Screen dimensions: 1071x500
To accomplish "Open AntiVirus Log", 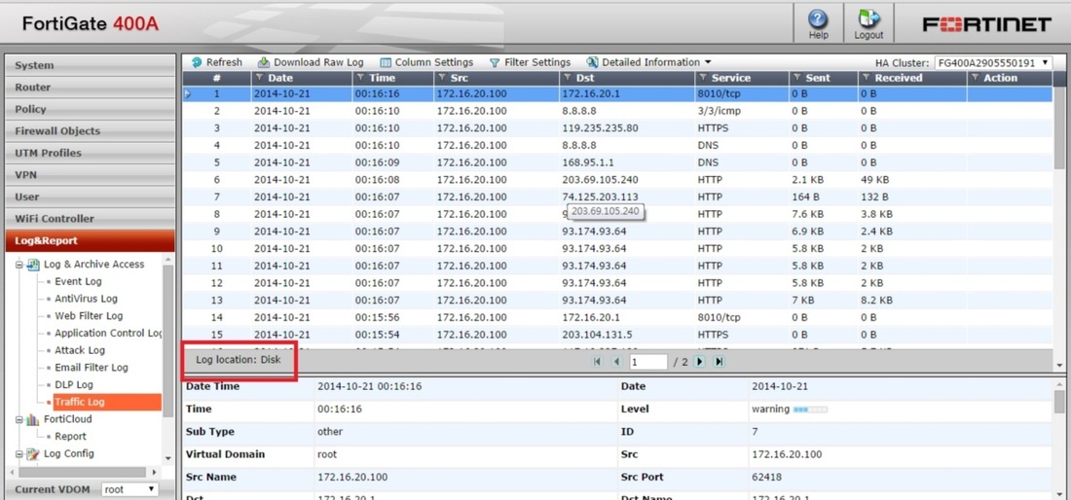I will [x=86, y=299].
